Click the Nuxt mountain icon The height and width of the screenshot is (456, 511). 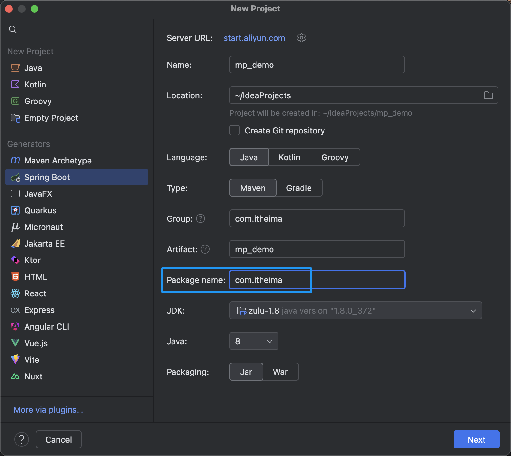pyautogui.click(x=15, y=376)
